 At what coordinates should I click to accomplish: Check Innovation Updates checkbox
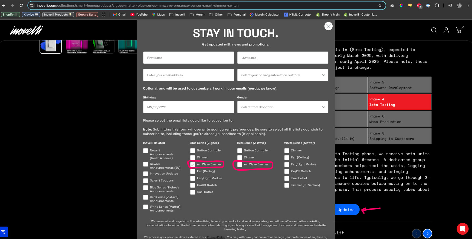coord(146,174)
